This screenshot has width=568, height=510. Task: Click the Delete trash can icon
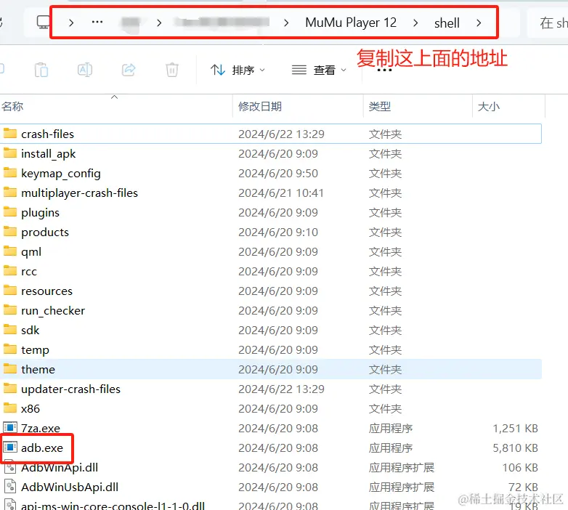(171, 70)
